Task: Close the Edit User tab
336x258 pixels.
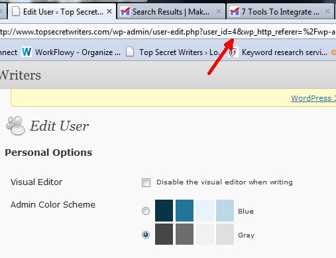Action: pyautogui.click(x=109, y=11)
